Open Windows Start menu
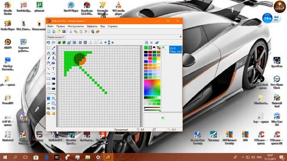The image size is (287, 161). [x=5, y=157]
